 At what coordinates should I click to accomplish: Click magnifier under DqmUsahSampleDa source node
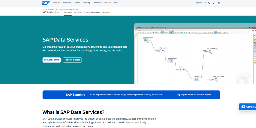point(148,42)
